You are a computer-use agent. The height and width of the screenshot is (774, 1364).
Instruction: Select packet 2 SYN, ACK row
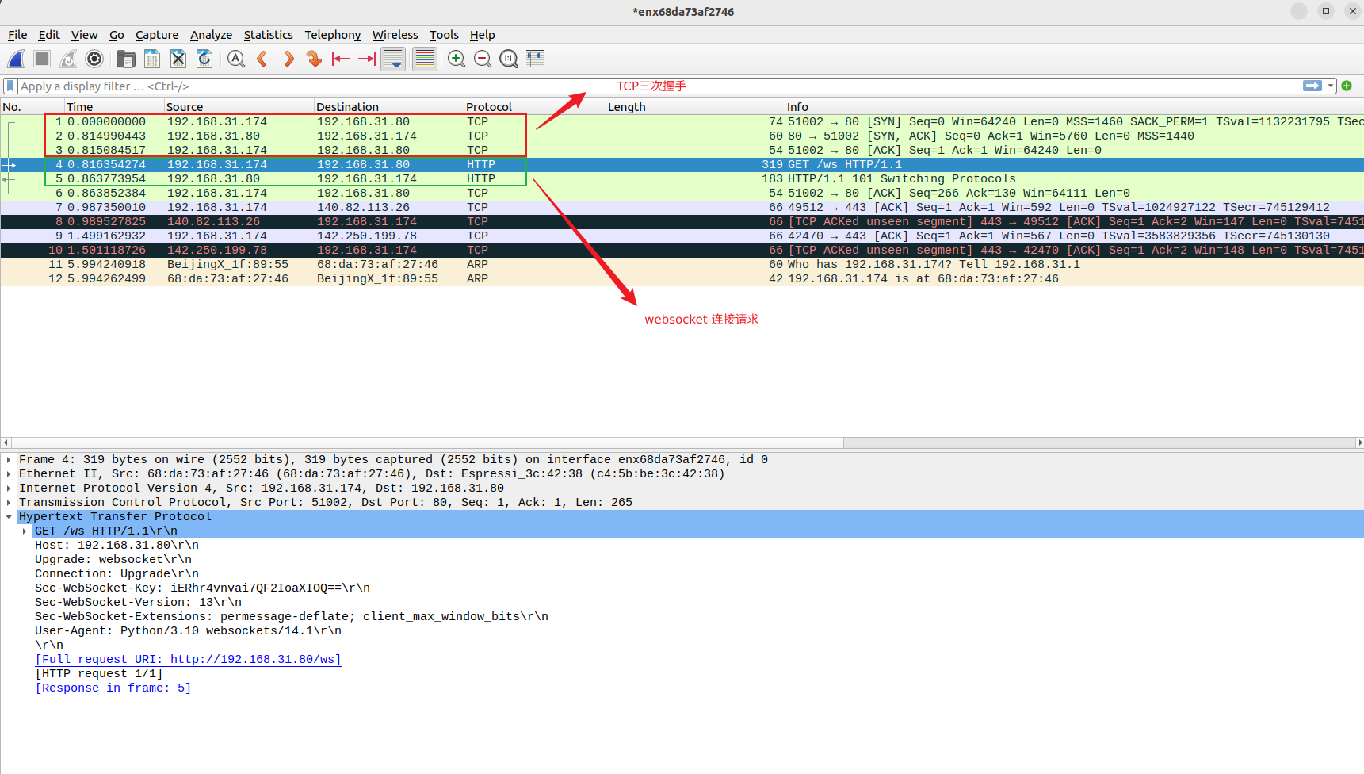[x=682, y=136]
